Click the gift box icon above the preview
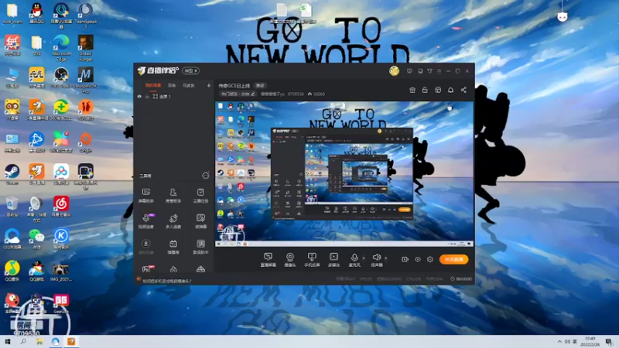 point(412,90)
